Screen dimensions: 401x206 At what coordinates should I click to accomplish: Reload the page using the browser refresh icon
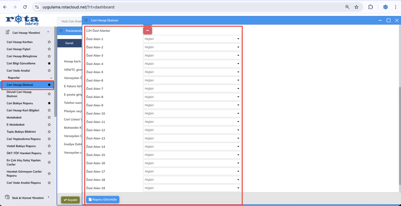coord(25,7)
